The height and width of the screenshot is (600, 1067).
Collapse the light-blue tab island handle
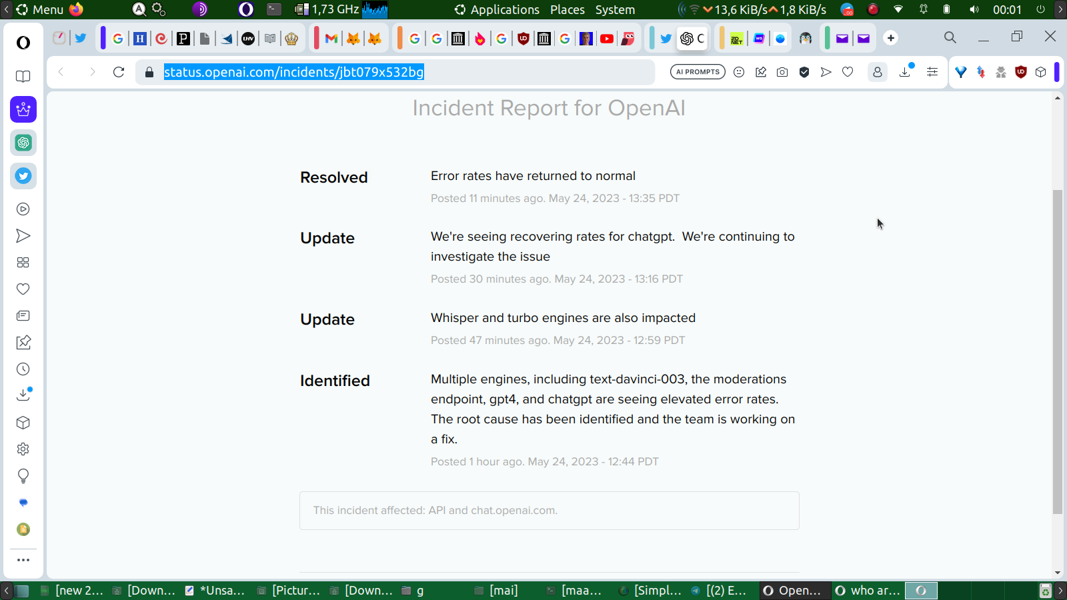pos(652,38)
